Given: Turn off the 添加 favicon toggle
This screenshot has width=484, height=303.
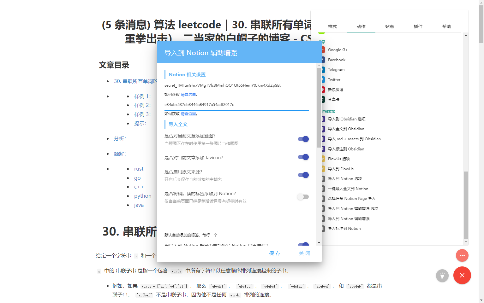Looking at the screenshot, I should pos(303,157).
